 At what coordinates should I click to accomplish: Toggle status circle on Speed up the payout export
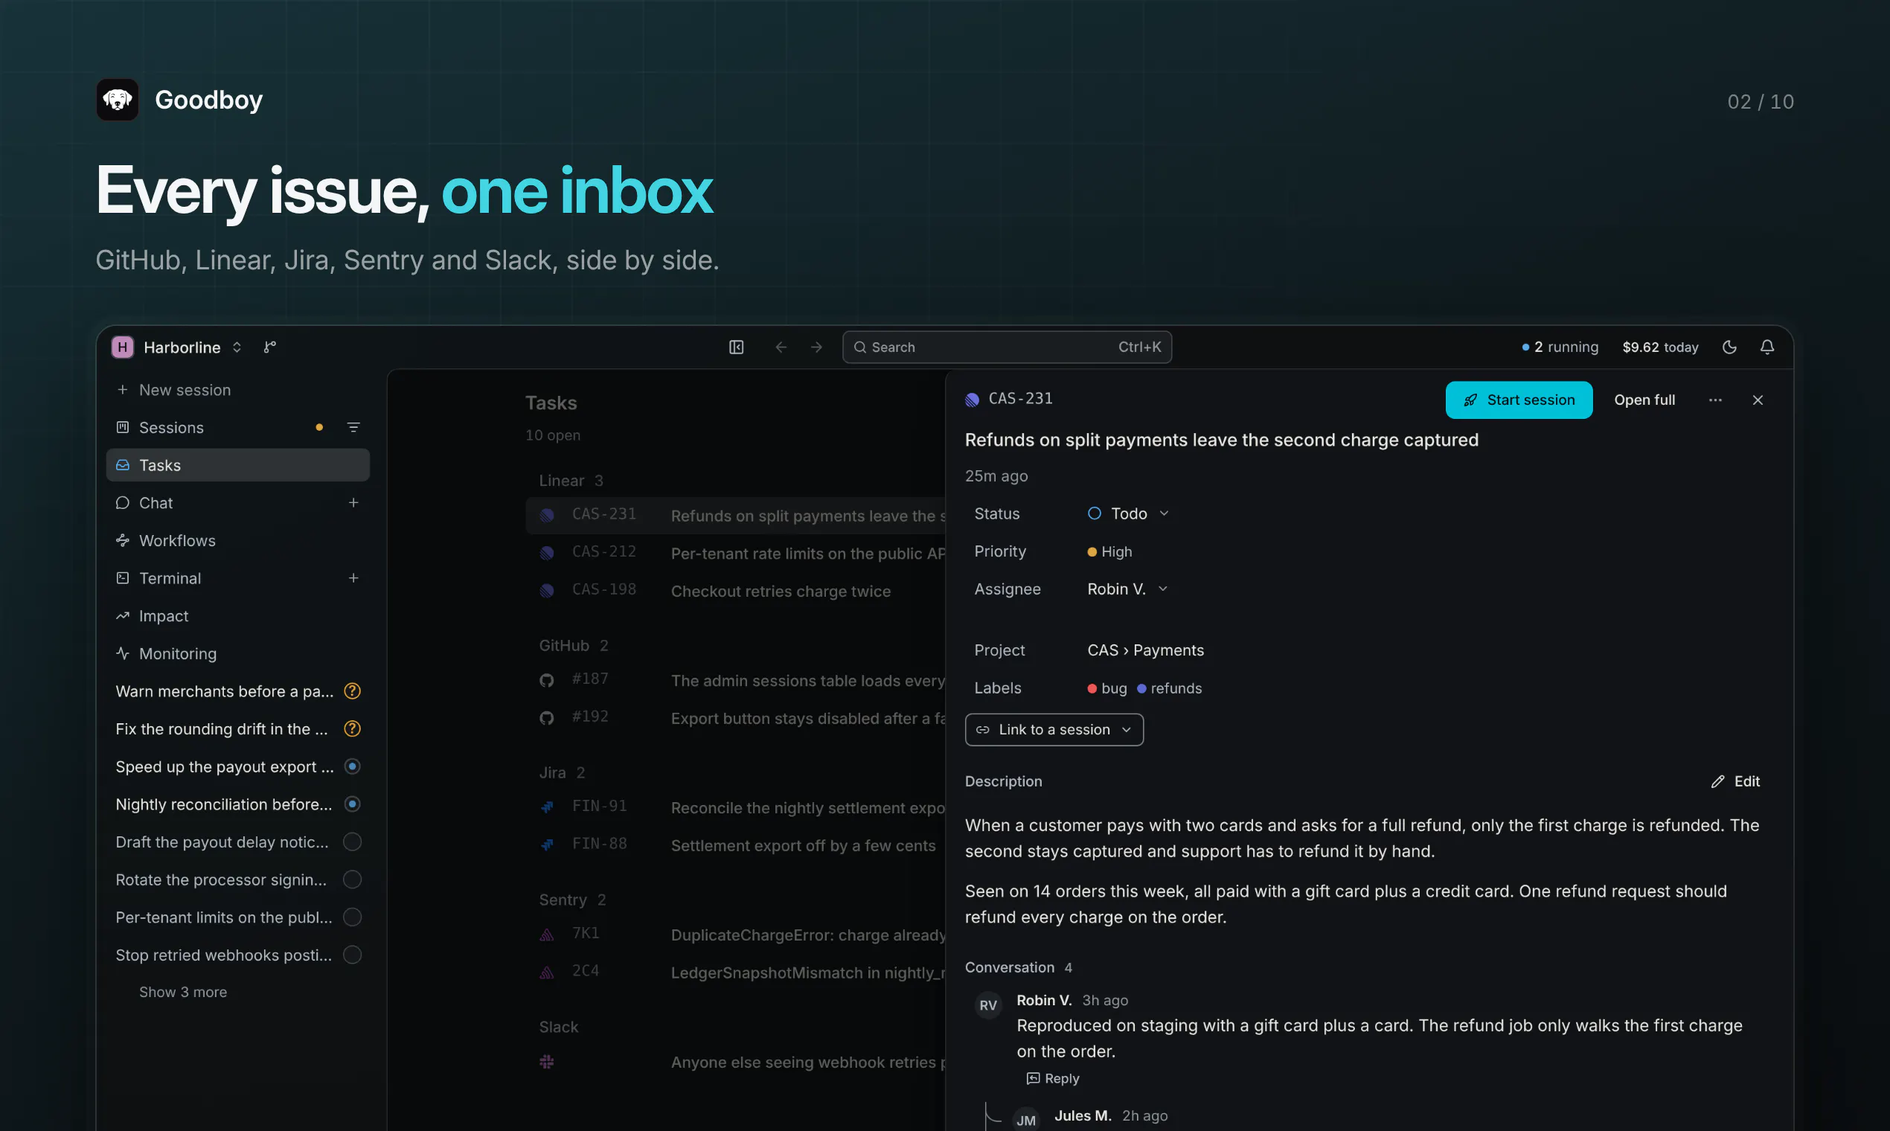tap(352, 766)
